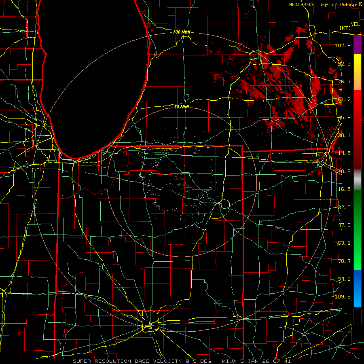Screen dimensions: 364x364
Task: Click the 100 NMI range ring label
Action: pos(182,32)
